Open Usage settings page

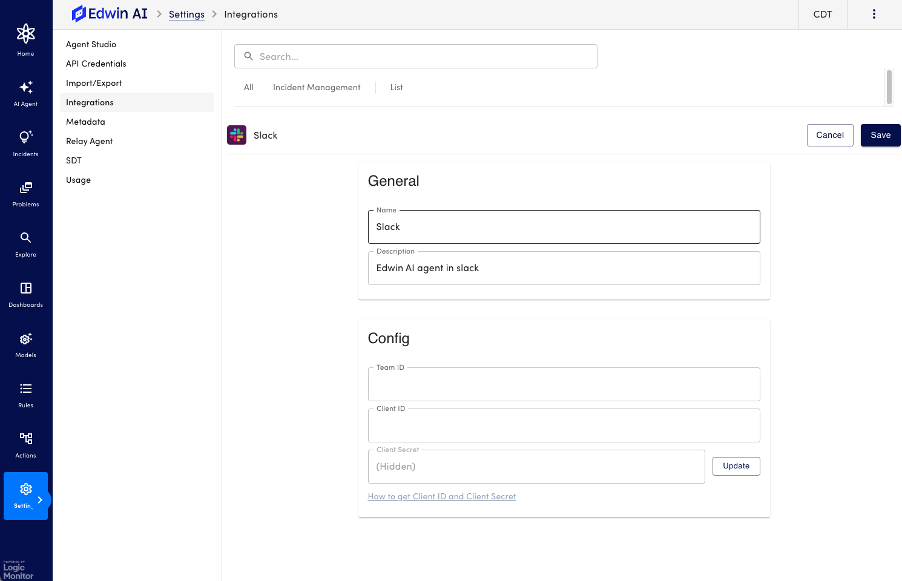[137, 180]
